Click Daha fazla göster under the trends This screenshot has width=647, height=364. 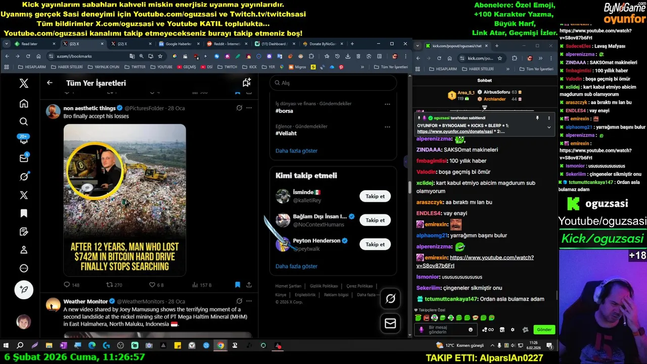(x=296, y=151)
